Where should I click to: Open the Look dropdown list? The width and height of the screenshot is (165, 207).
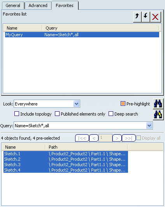[x=76, y=104]
